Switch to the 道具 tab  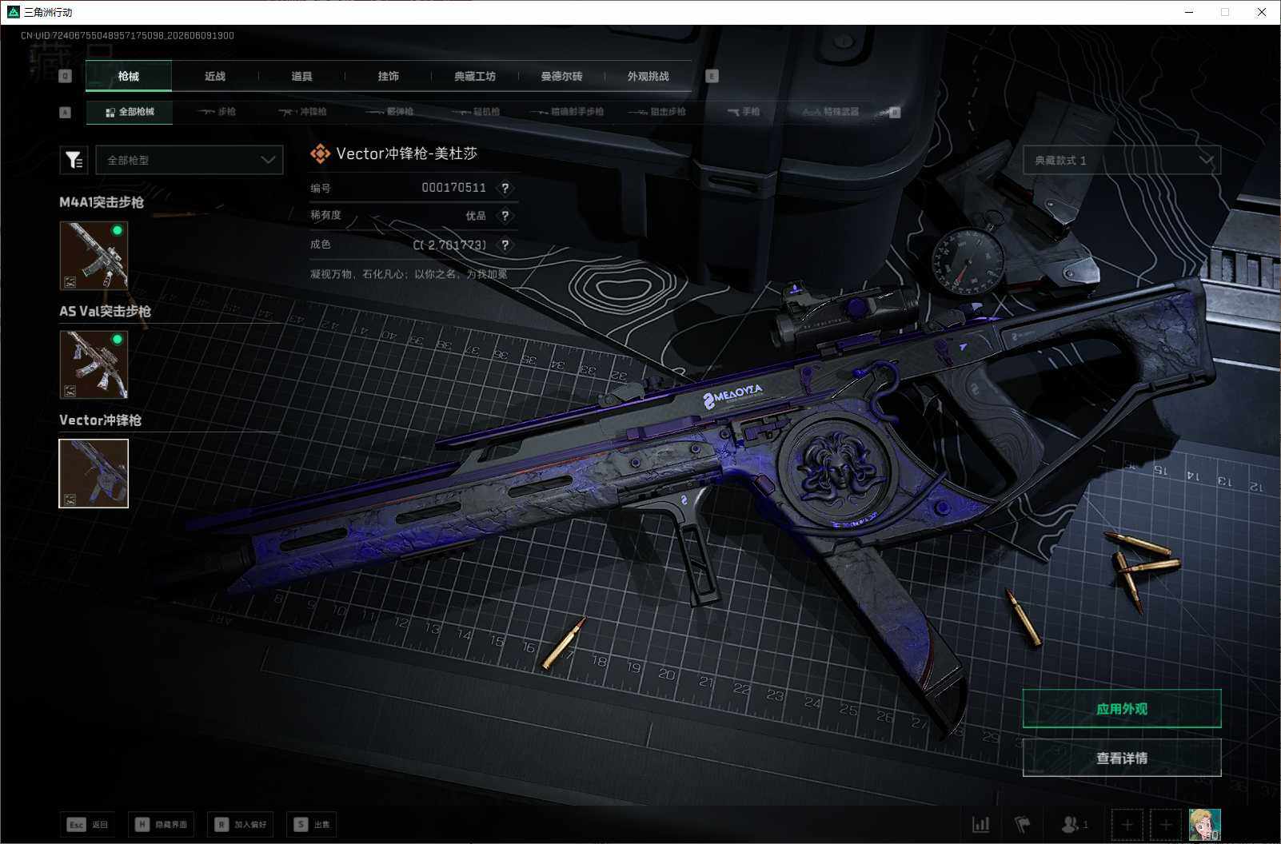tap(301, 76)
